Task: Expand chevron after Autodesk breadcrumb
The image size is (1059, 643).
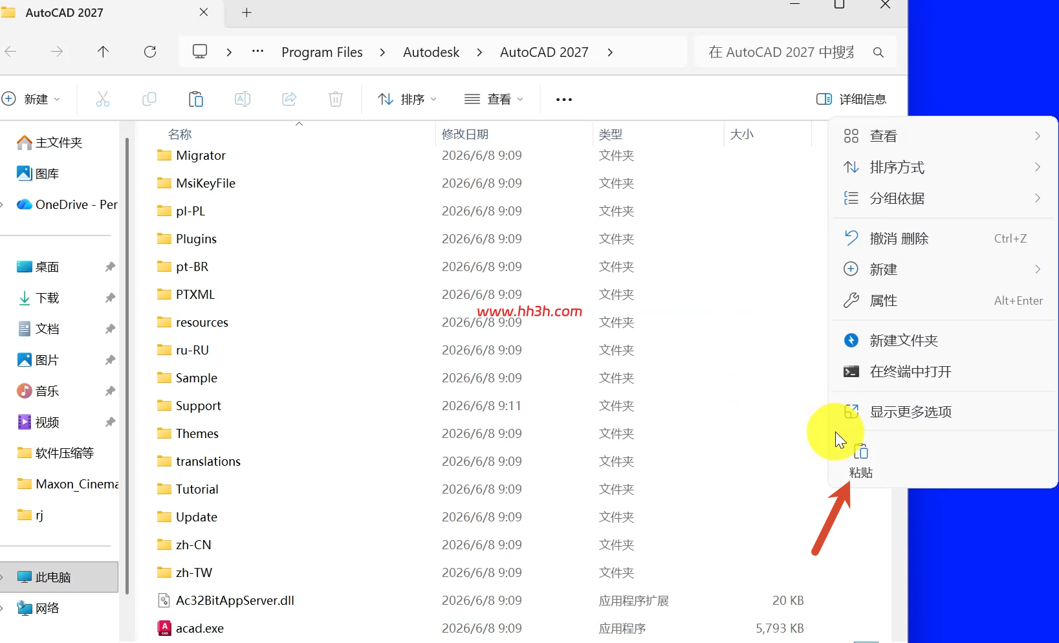Action: point(479,52)
